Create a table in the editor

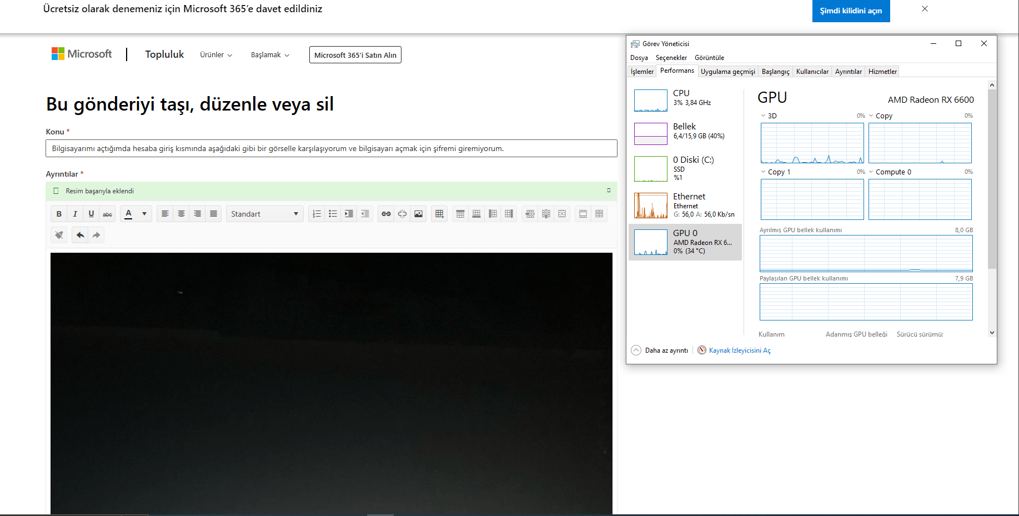[439, 214]
